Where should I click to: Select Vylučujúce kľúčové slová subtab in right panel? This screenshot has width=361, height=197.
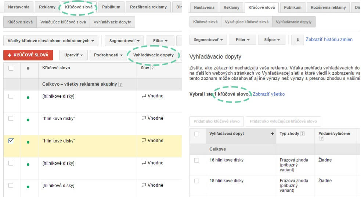click(x=246, y=22)
